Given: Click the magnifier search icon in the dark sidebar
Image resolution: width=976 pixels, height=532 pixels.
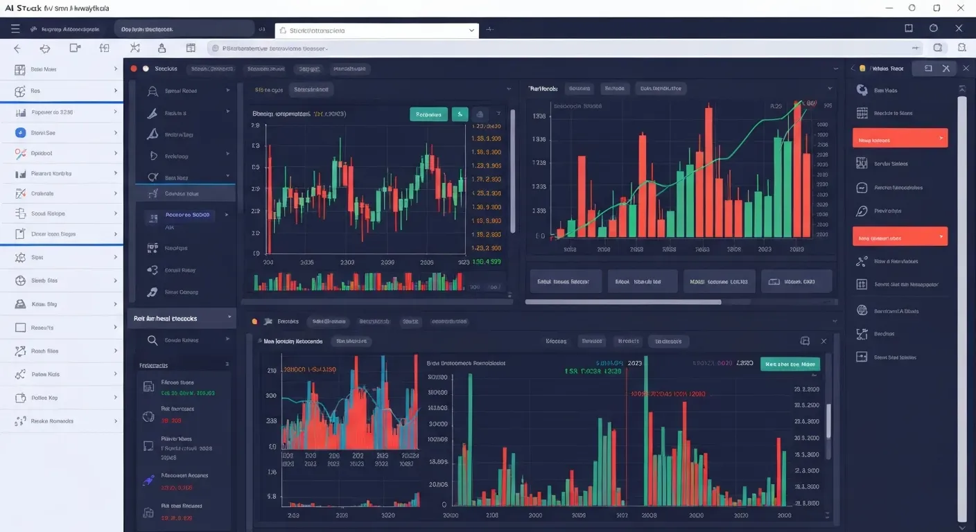Looking at the screenshot, I should point(152,340).
